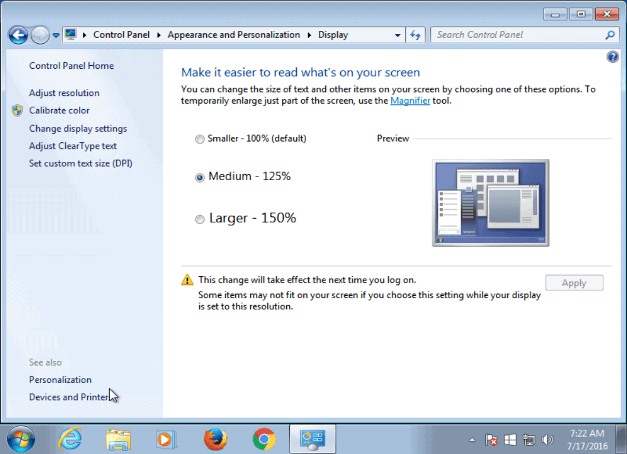Click the Display breadcrumb
This screenshot has width=627, height=454.
pos(333,35)
